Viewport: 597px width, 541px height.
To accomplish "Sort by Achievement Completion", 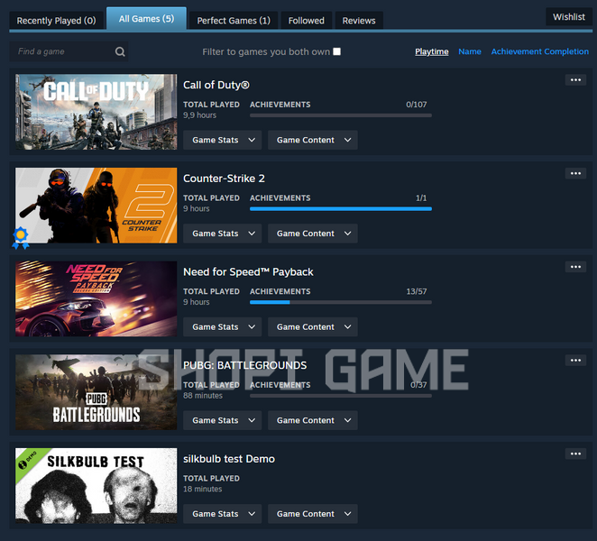I will click(540, 51).
